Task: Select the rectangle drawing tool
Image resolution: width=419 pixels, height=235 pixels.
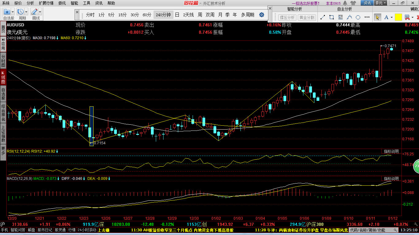Action: click(332, 17)
